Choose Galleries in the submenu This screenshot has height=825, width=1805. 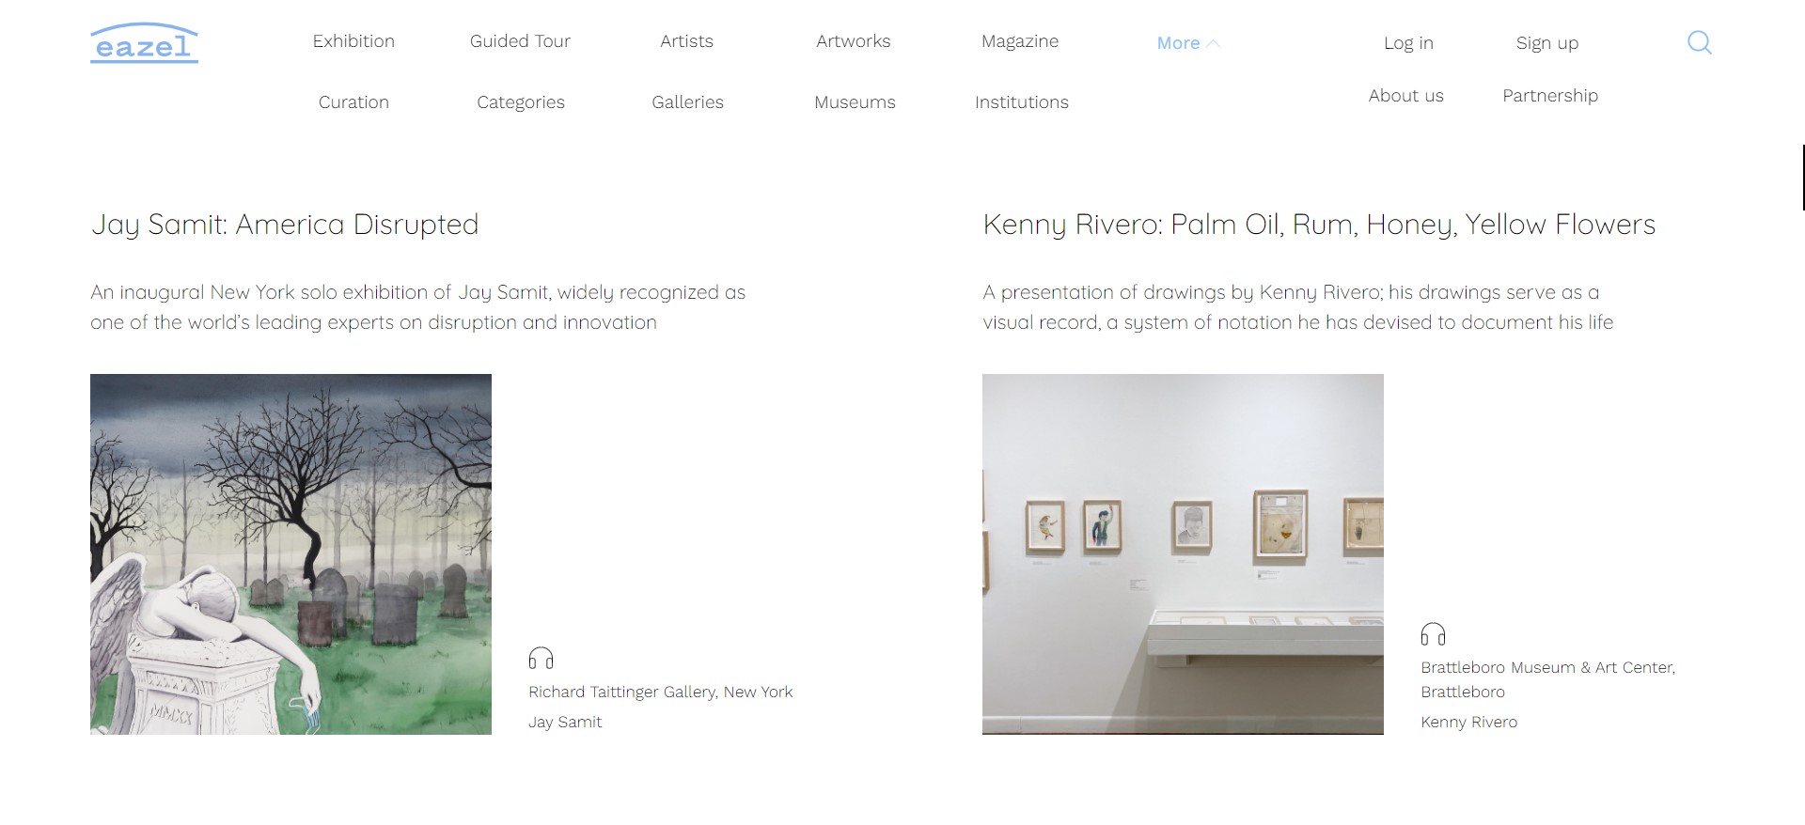687,102
